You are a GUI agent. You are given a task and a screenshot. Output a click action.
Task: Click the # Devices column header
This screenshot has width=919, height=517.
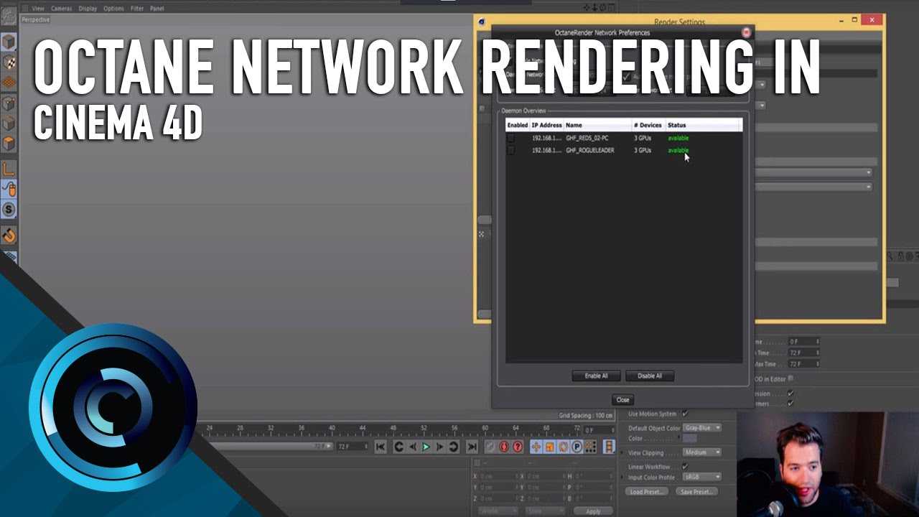648,125
